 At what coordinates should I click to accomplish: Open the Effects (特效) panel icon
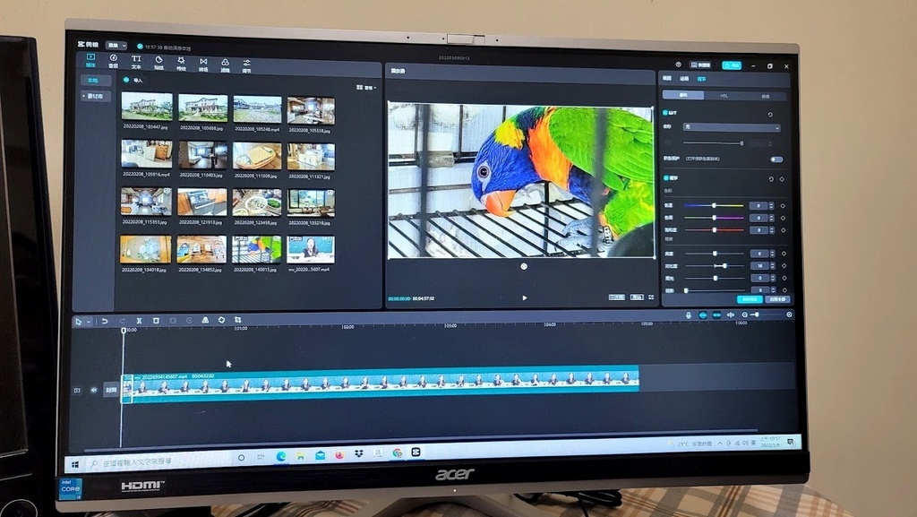(181, 63)
